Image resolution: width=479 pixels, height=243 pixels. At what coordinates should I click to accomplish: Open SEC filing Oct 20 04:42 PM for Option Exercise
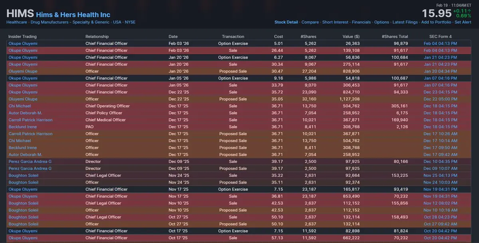pyautogui.click(x=441, y=231)
